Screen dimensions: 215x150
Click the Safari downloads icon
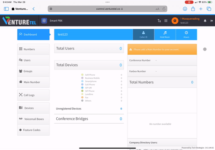[185, 9]
